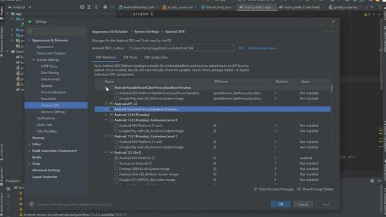Select HTTP Proxy settings item
Viewport: 386px width, 217px height.
pos(49,66)
